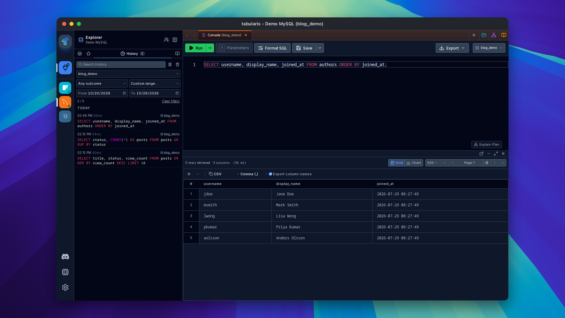Select the blue plug connection icon
The image size is (565, 318).
coord(65,68)
